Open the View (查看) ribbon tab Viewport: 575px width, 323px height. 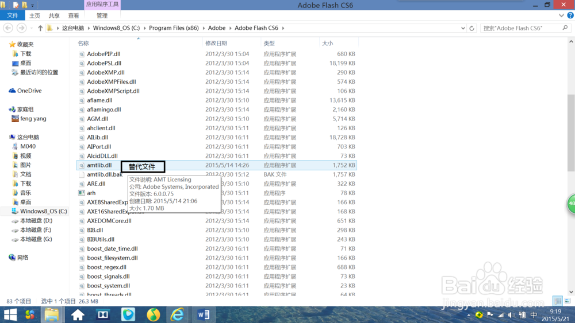74,15
